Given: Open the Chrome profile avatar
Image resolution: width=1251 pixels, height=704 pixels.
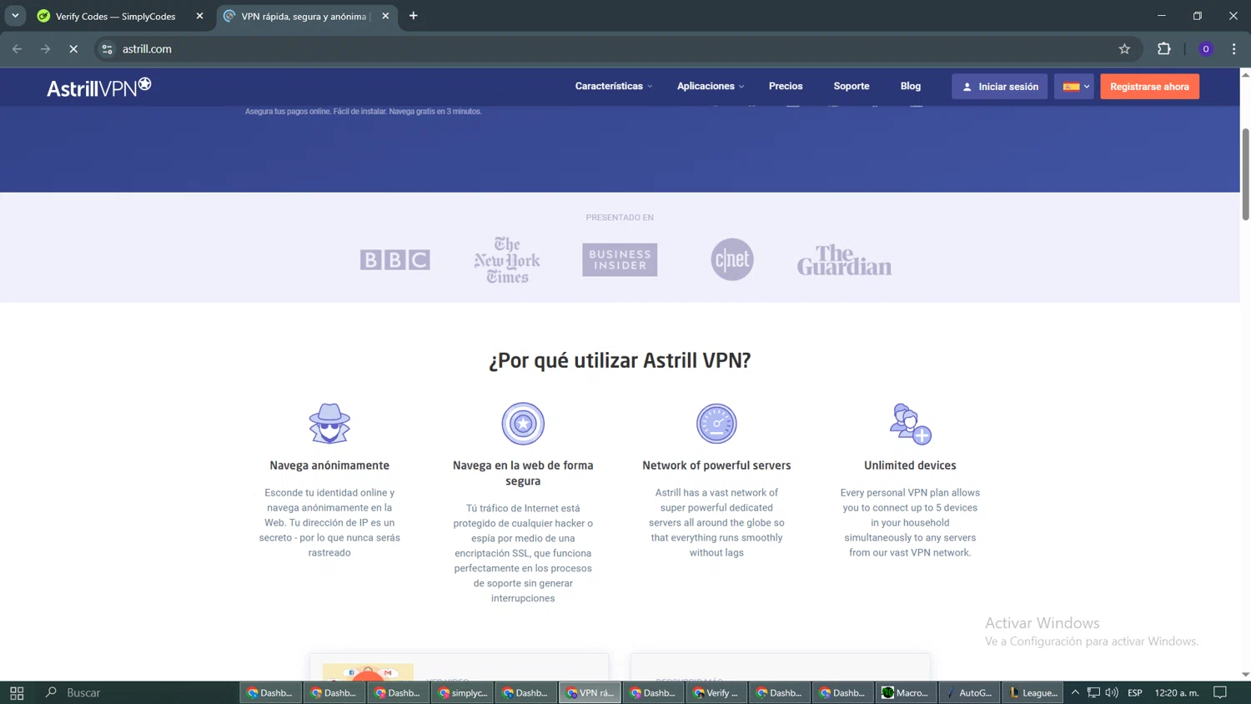Looking at the screenshot, I should point(1206,49).
